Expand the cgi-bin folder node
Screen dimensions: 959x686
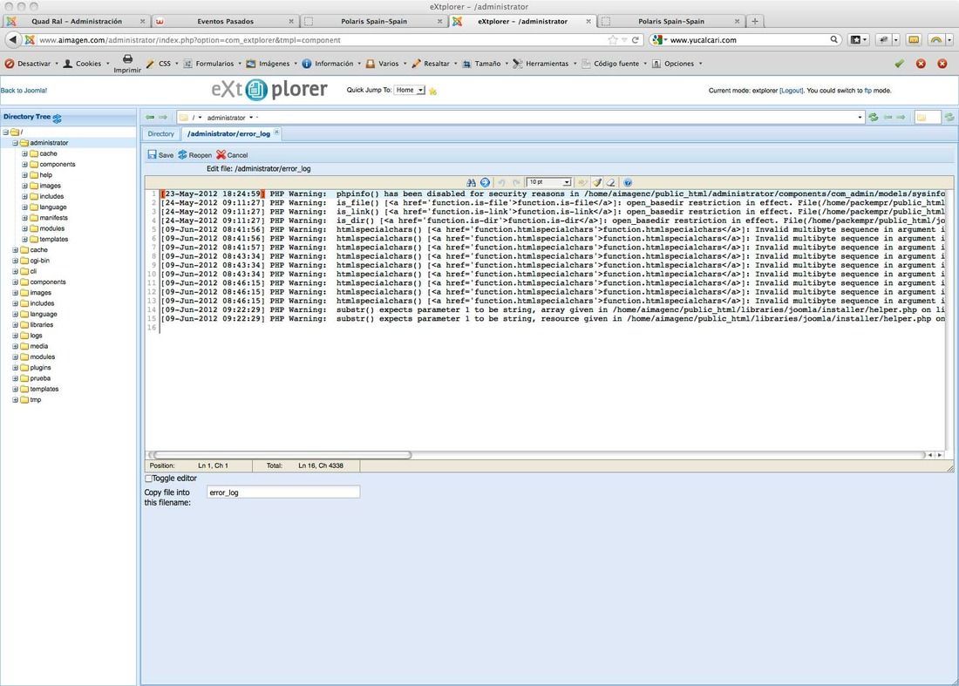click(x=16, y=261)
